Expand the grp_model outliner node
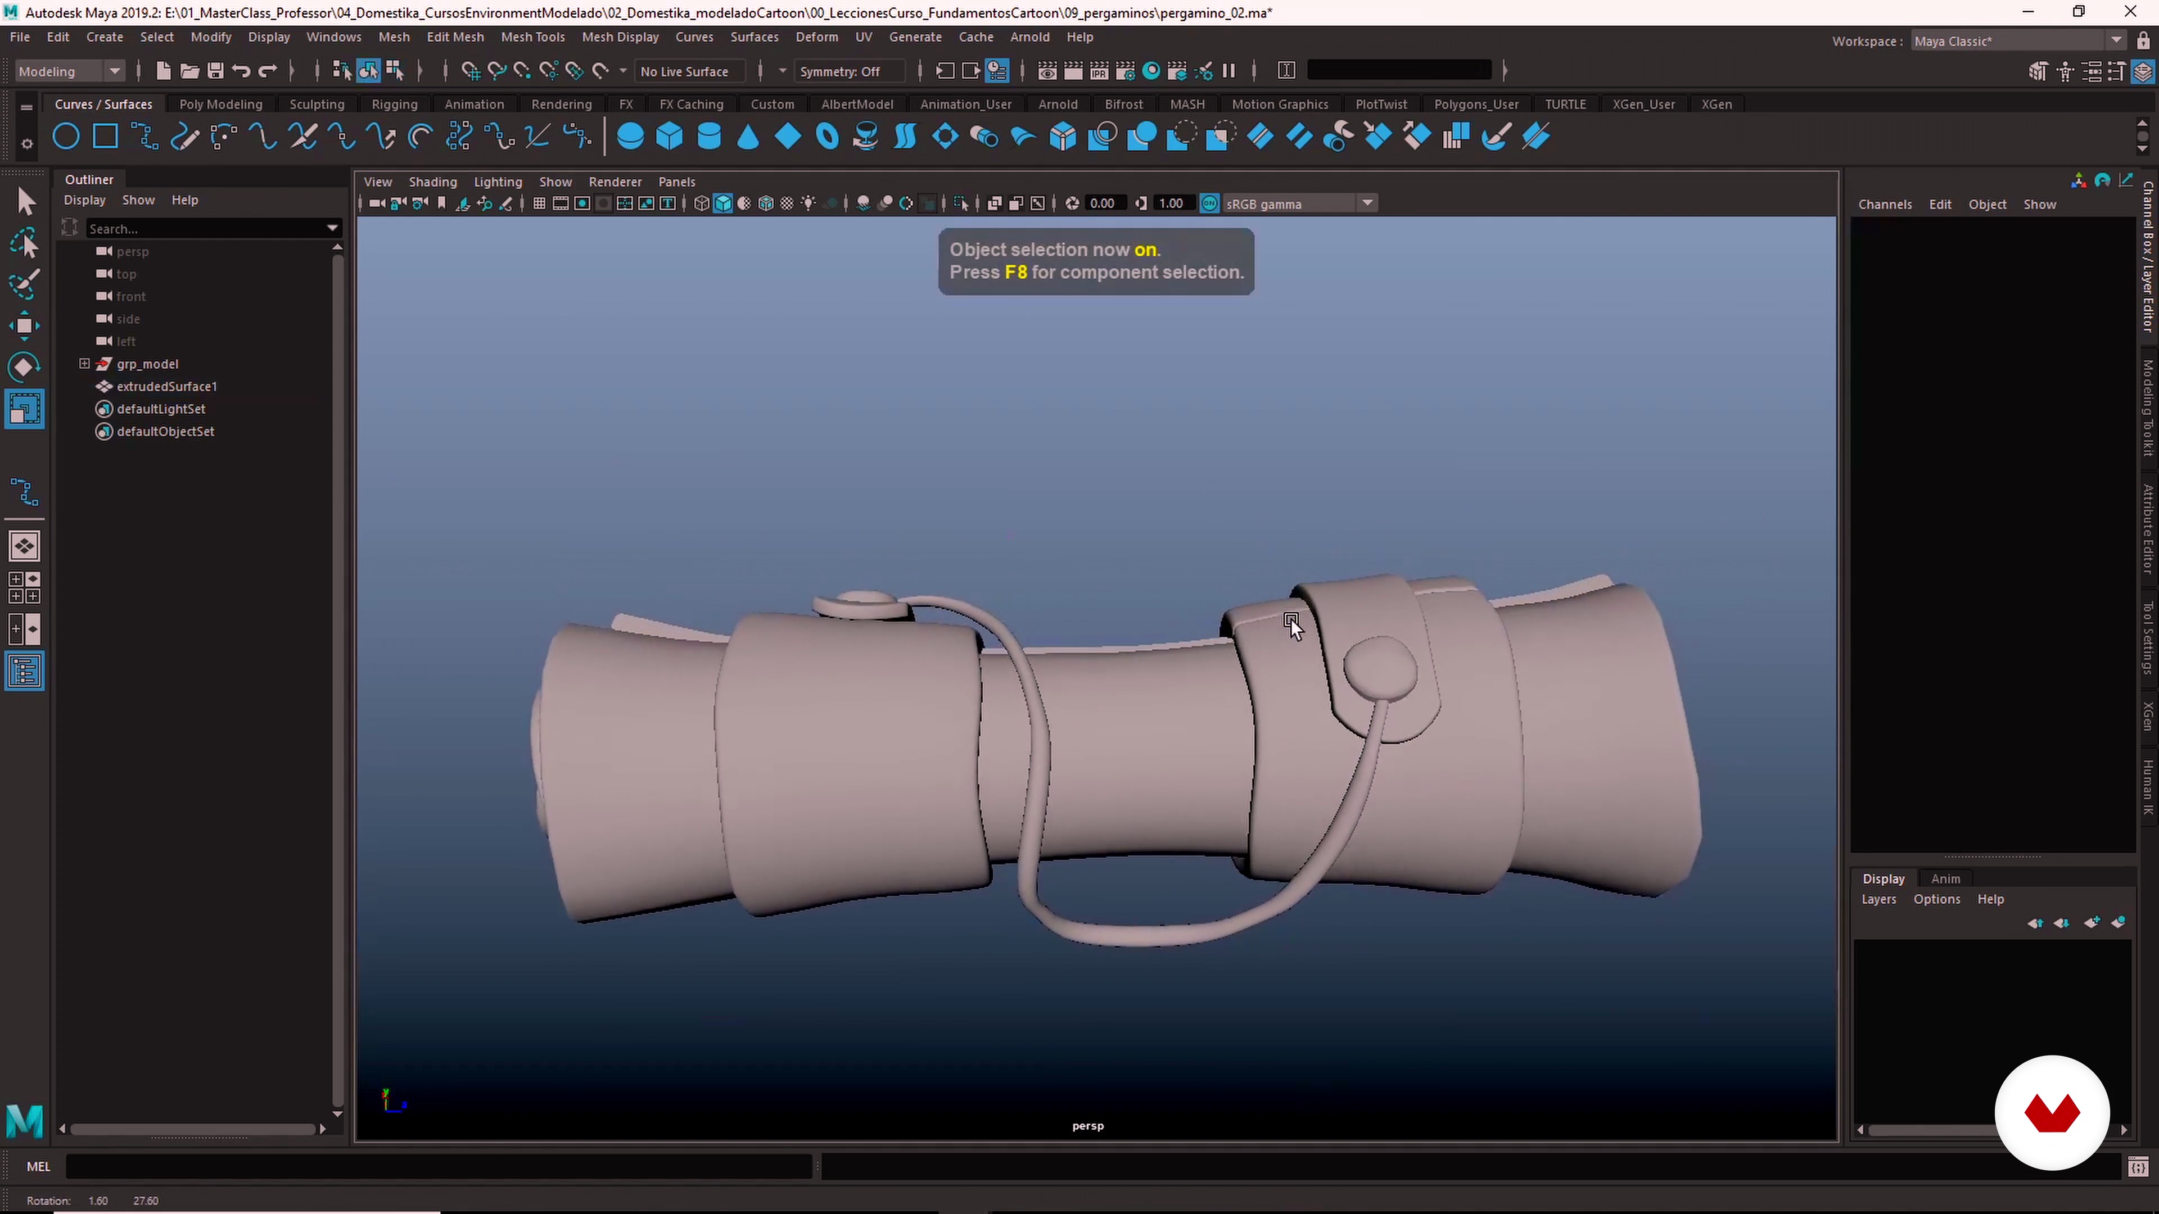 [x=85, y=364]
